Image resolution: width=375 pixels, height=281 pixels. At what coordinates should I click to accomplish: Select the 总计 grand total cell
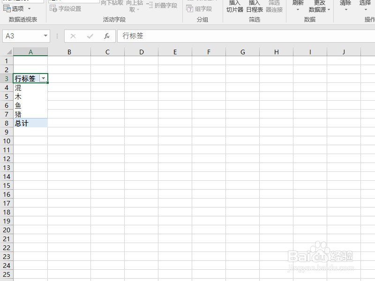[30, 123]
